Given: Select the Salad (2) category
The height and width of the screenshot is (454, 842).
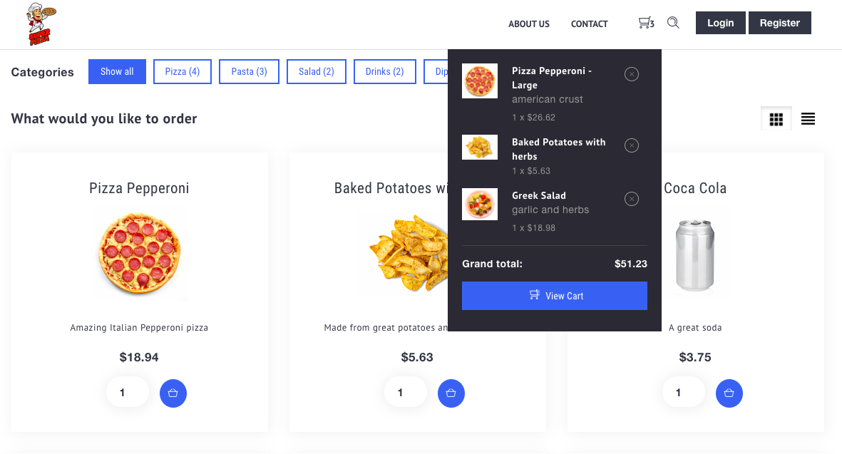Looking at the screenshot, I should point(317,72).
